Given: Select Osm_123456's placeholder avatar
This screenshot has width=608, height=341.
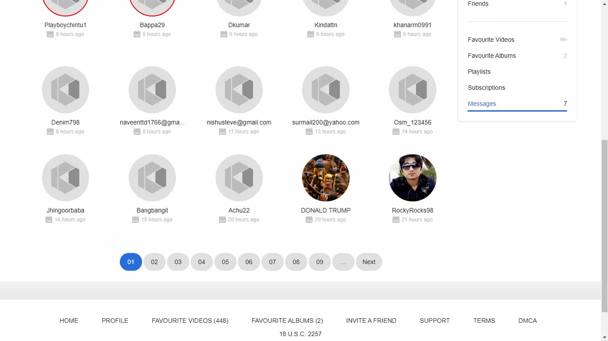Looking at the screenshot, I should click(x=412, y=90).
